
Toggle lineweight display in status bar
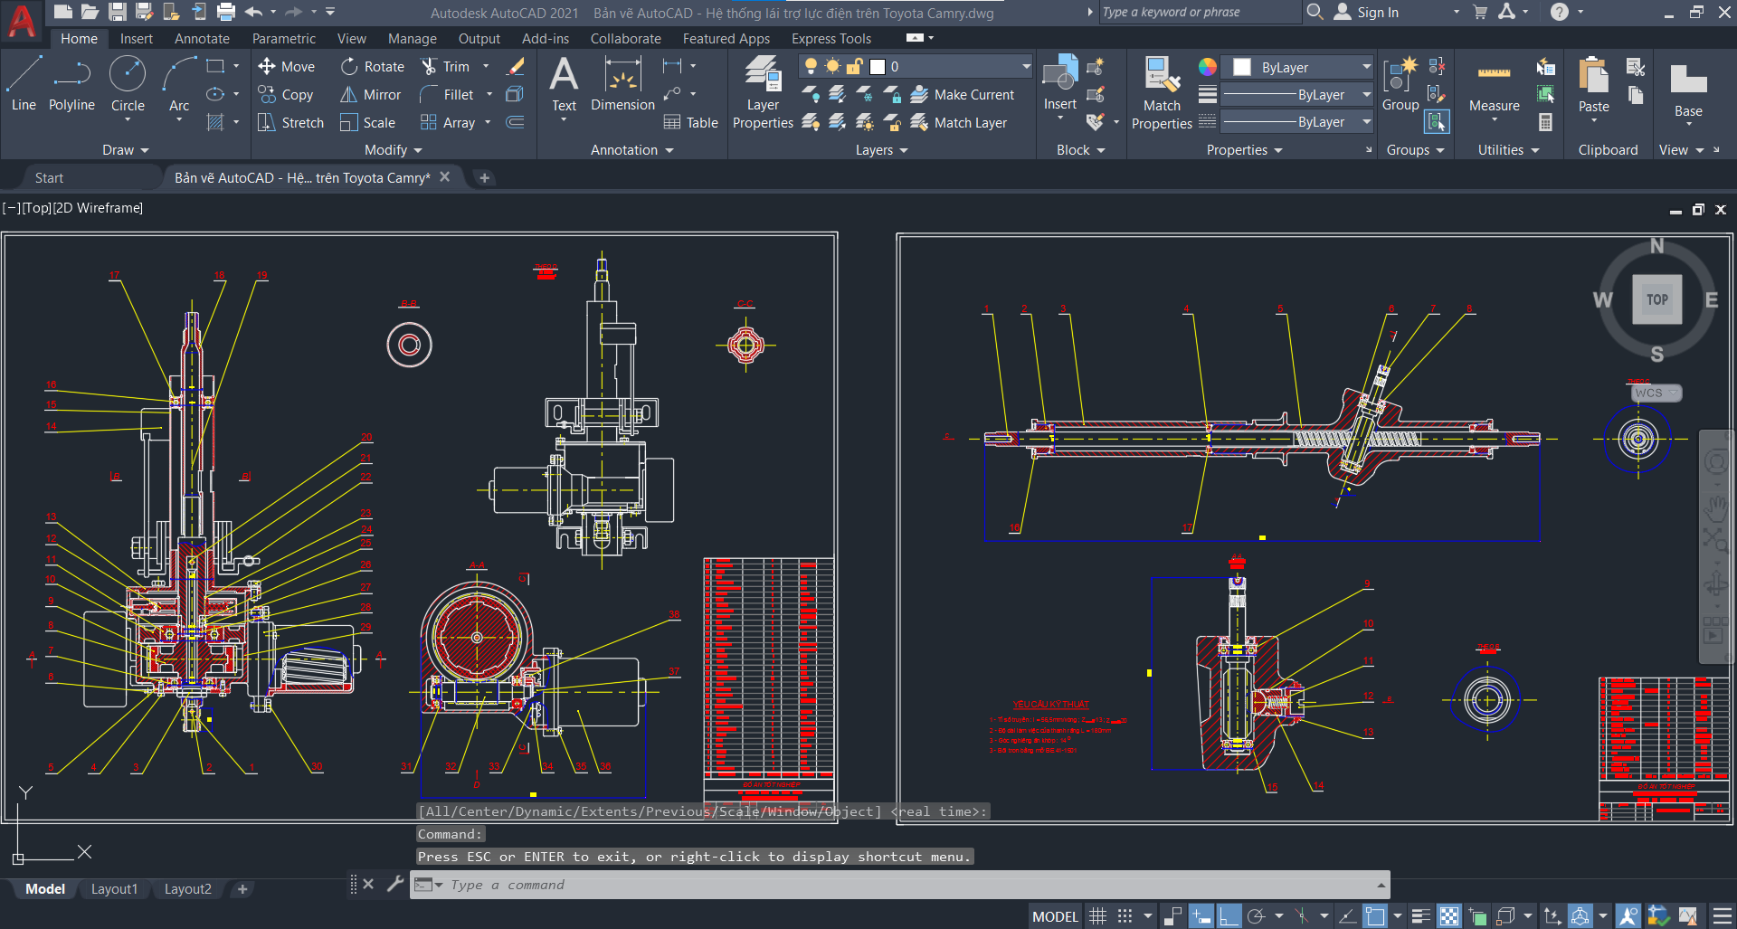[1421, 916]
